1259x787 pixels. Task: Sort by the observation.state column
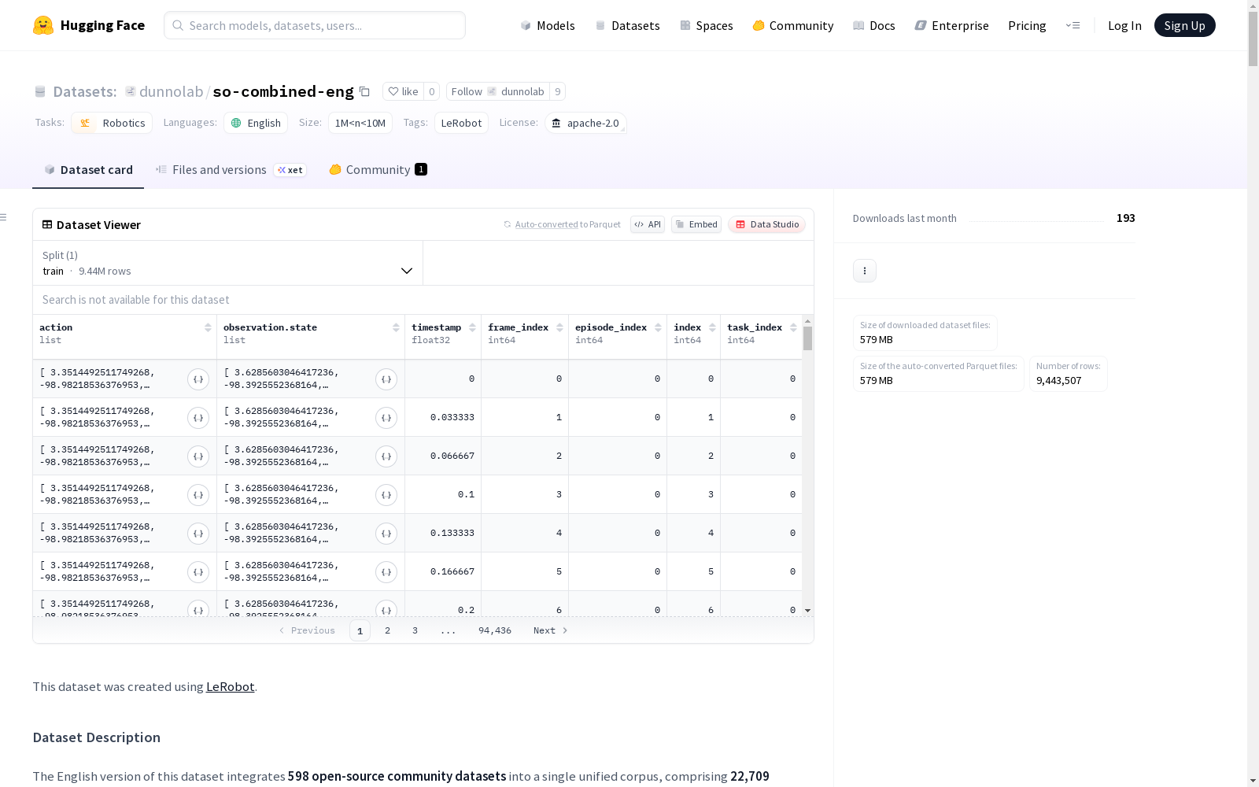(396, 327)
